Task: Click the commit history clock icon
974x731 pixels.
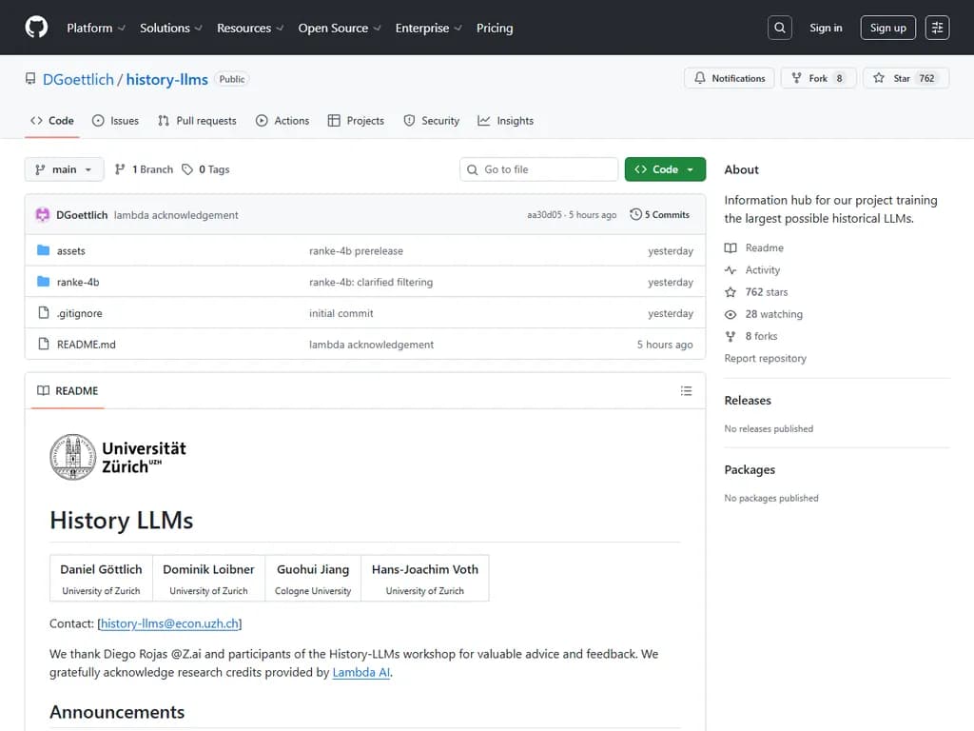Action: point(635,215)
